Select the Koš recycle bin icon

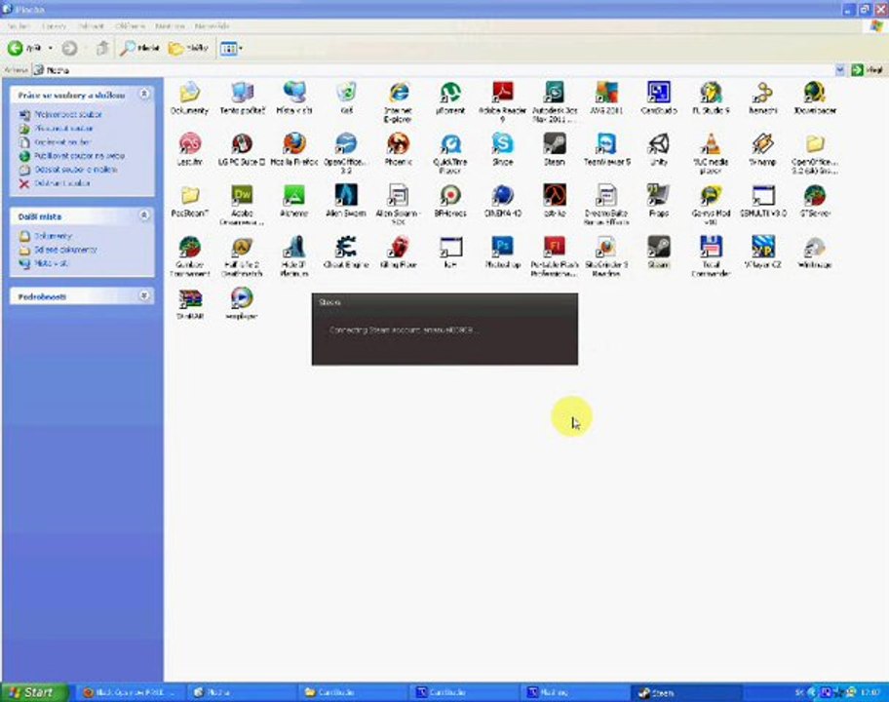pyautogui.click(x=346, y=98)
